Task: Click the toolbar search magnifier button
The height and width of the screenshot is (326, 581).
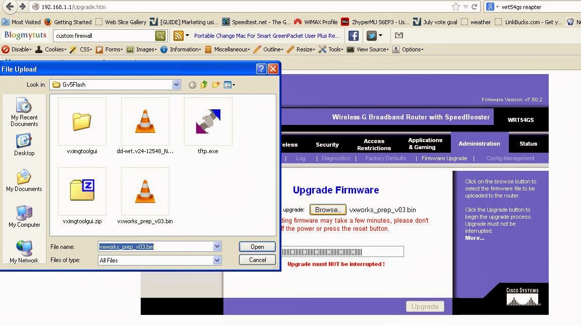Action: click(x=160, y=36)
